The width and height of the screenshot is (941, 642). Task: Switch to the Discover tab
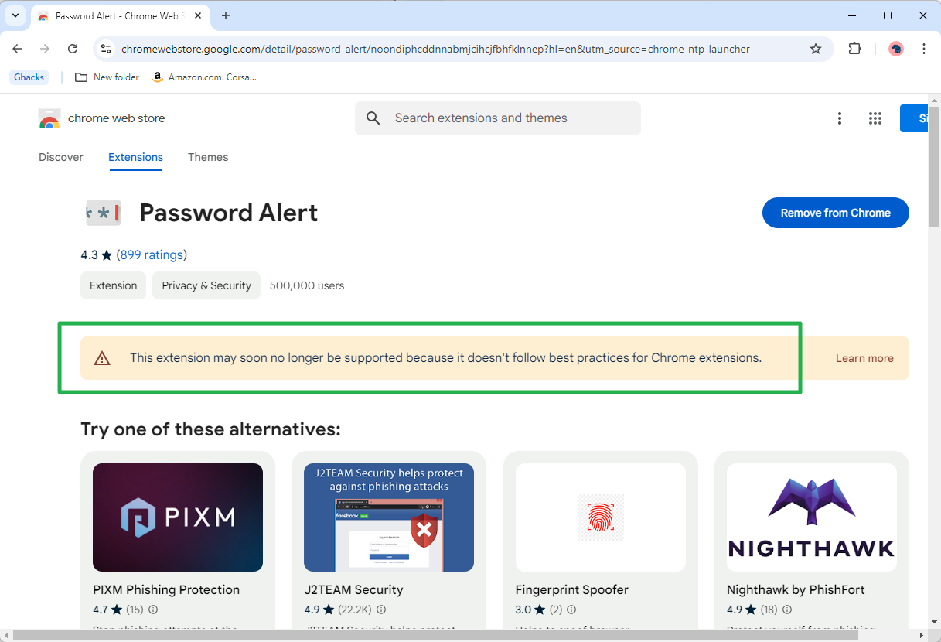coord(61,157)
